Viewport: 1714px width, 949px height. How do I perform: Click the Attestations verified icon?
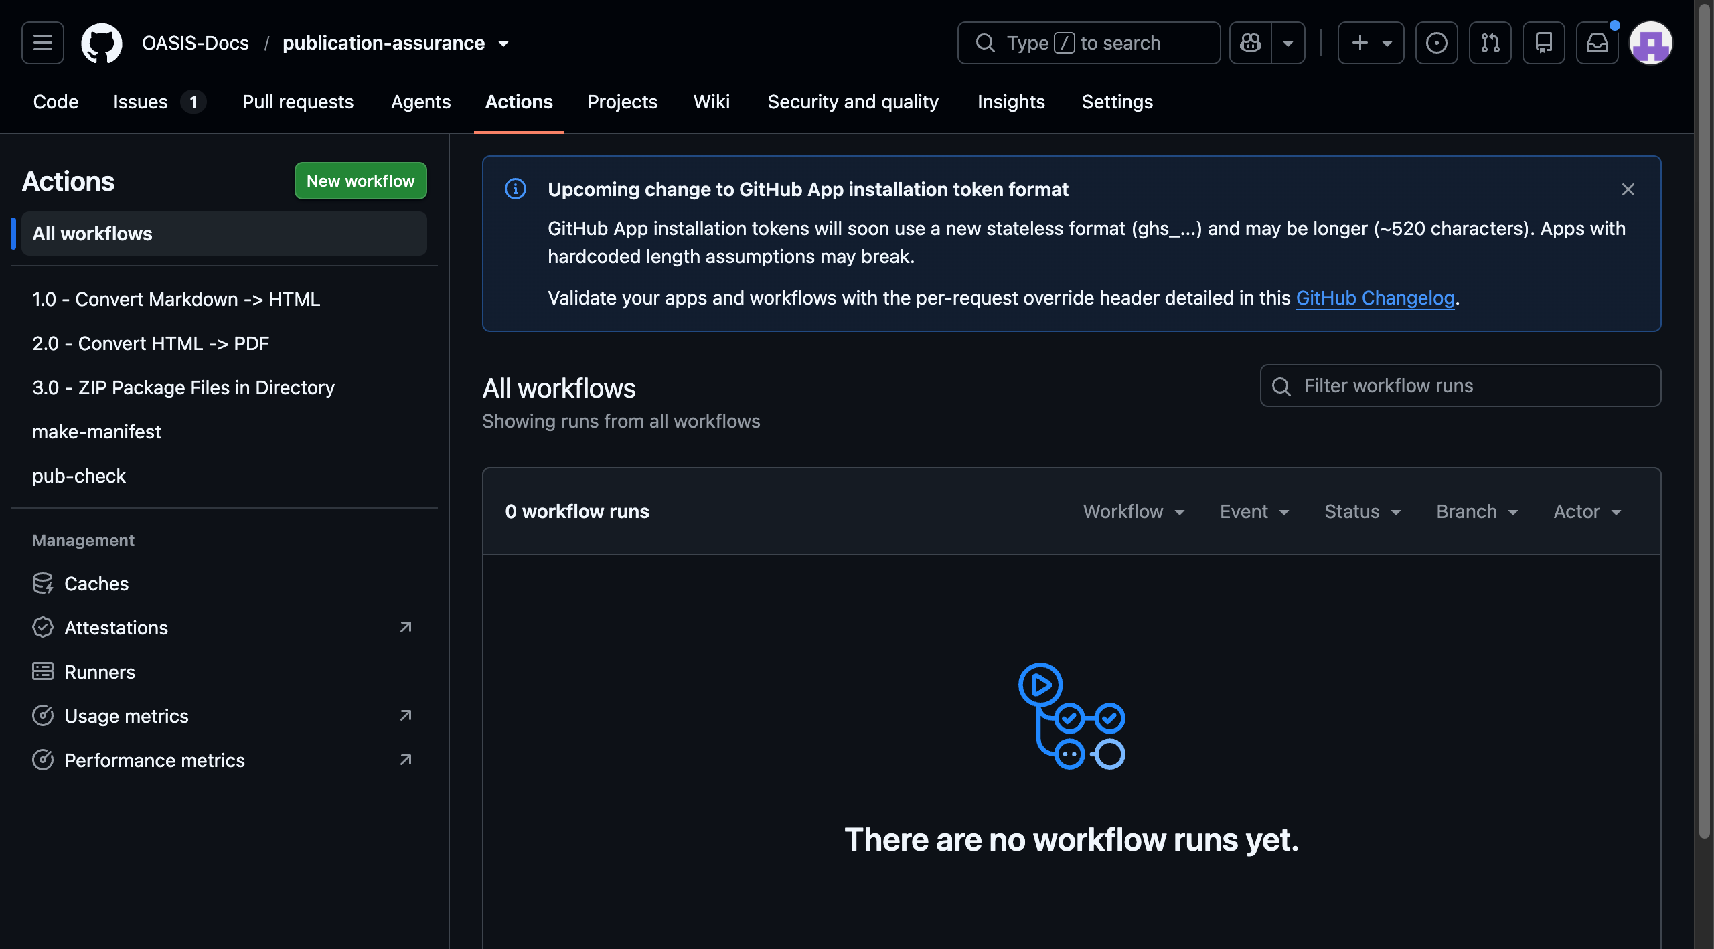tap(43, 628)
